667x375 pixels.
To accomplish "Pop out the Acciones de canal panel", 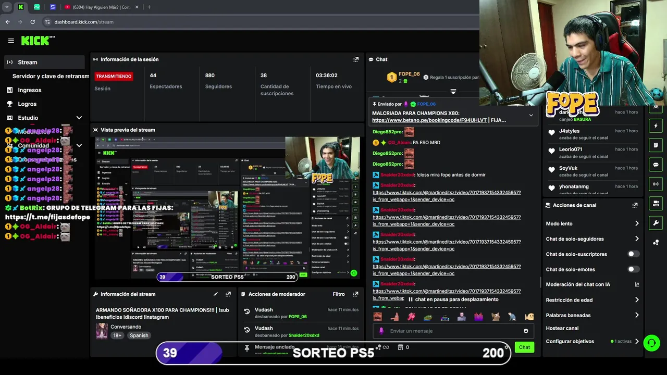I will [635, 205].
